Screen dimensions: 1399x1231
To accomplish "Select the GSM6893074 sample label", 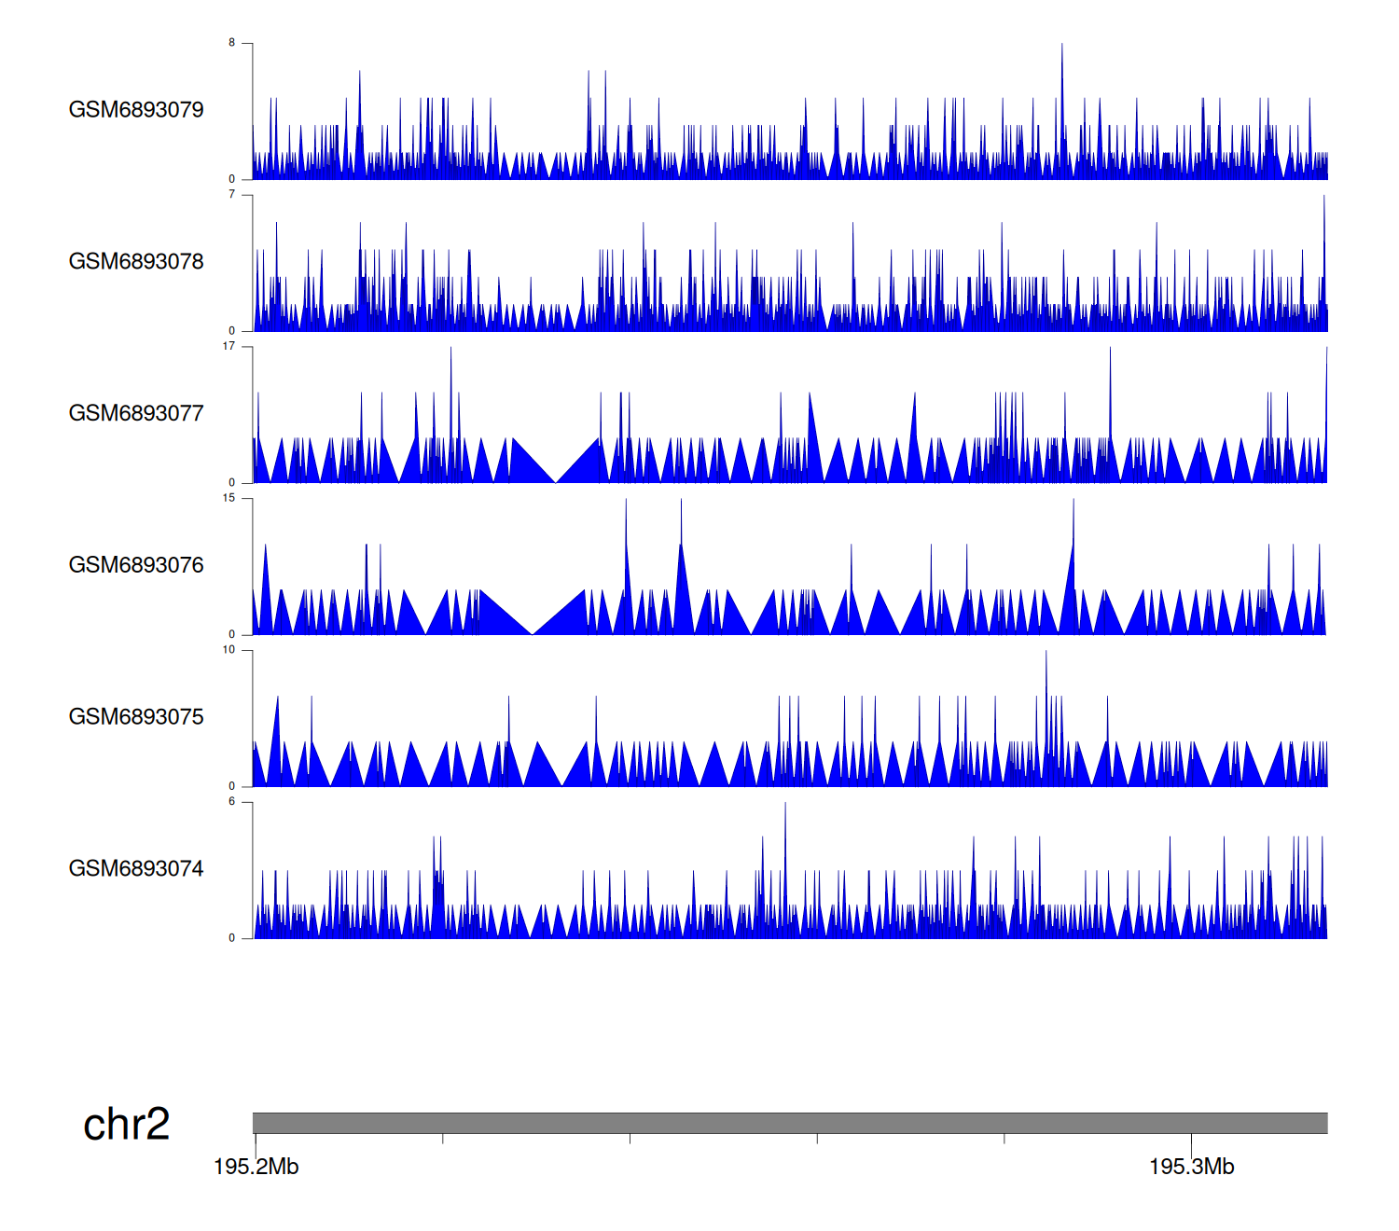I will click(136, 869).
